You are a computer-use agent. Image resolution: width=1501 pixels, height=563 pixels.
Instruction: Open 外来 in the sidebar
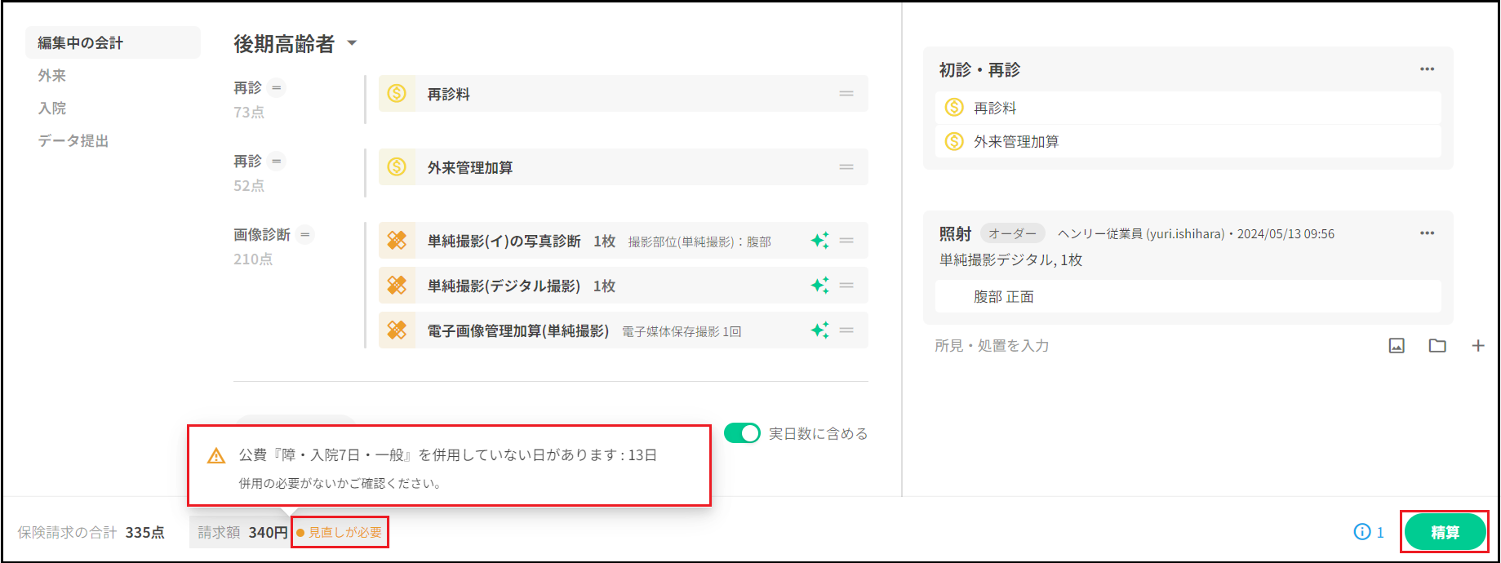[52, 75]
